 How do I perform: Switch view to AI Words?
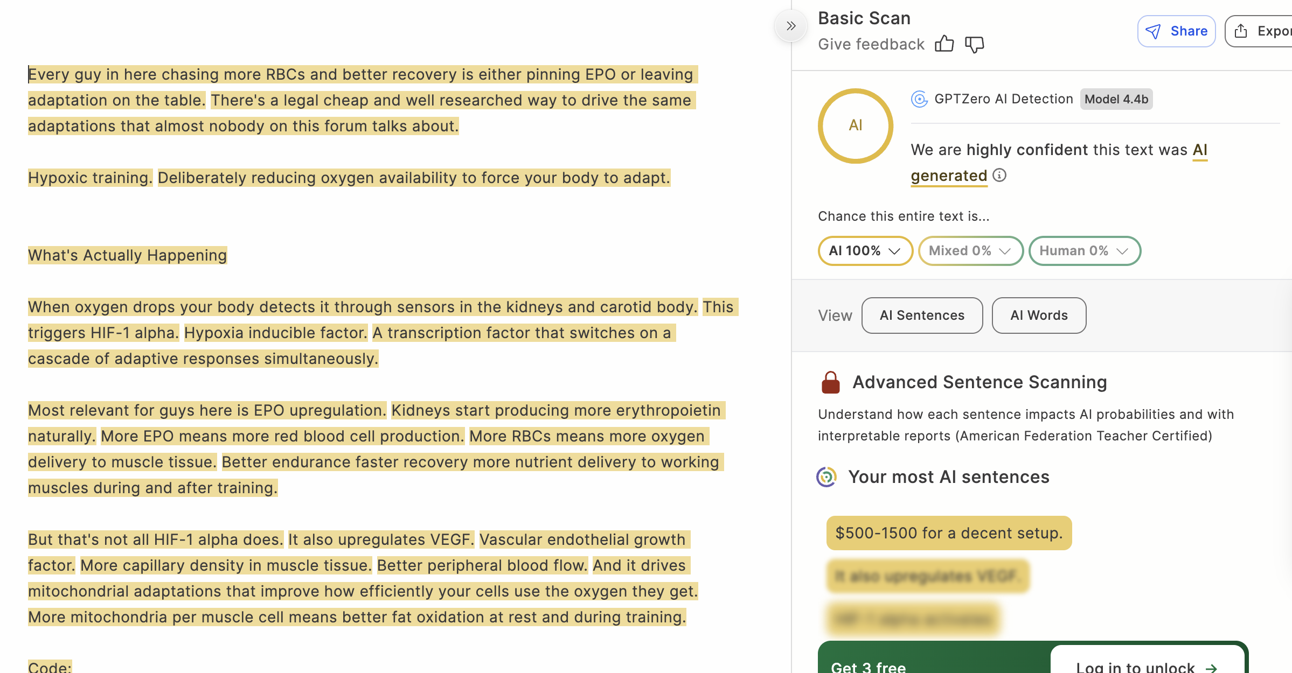tap(1038, 316)
